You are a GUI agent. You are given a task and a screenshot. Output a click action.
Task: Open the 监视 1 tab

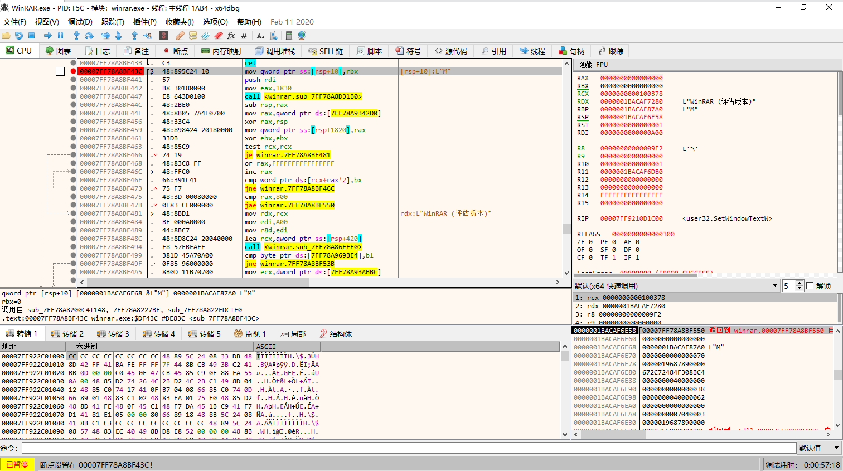[250, 333]
